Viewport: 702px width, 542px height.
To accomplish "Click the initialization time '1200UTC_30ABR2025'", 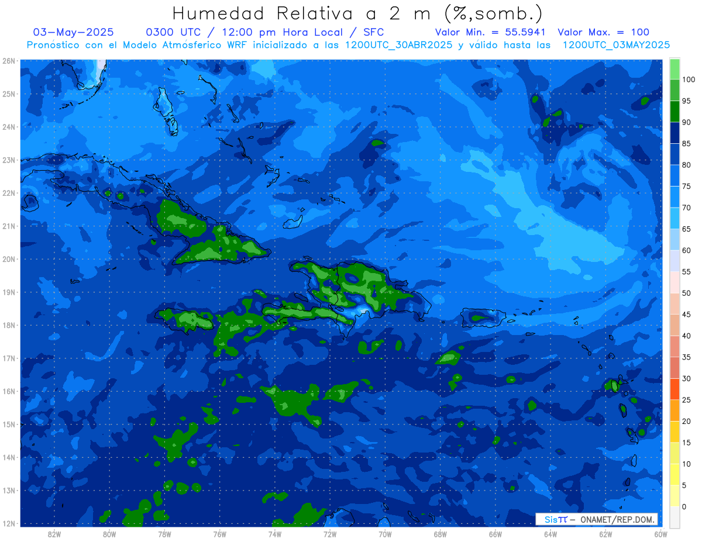I will tap(398, 45).
